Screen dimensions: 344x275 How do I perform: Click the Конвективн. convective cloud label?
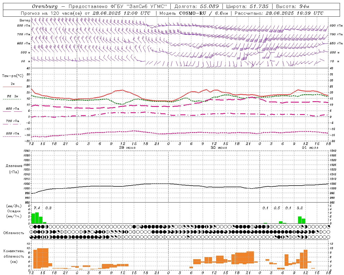click(x=14, y=251)
